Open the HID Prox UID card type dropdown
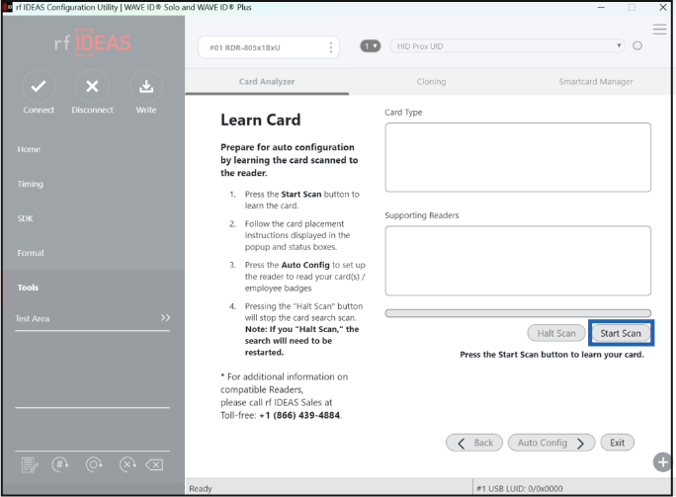The height and width of the screenshot is (497, 676). pos(507,46)
